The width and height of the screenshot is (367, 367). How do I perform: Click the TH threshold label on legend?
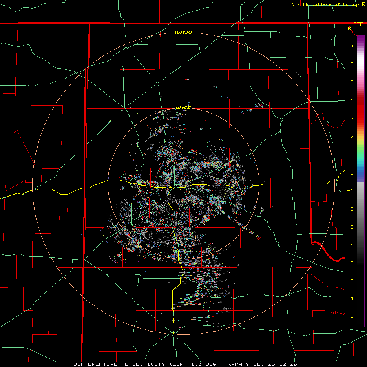pos(350,318)
